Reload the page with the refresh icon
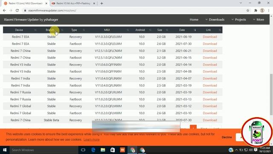This screenshot has height=154, width=273. coord(17,10)
